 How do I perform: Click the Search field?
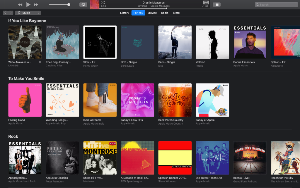[x=276, y=5]
